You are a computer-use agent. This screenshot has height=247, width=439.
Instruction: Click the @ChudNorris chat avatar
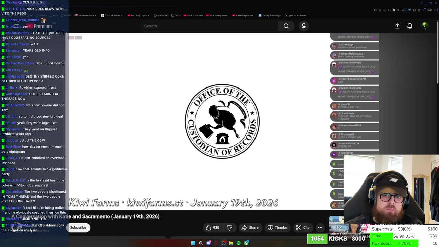coord(334,115)
